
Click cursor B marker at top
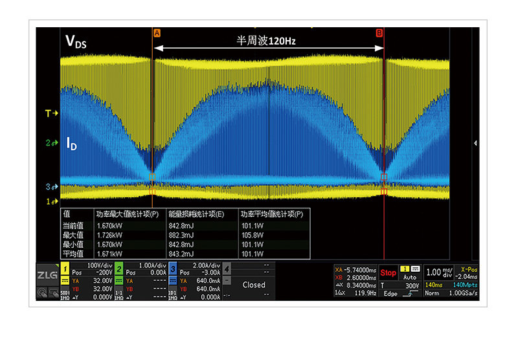coord(379,33)
